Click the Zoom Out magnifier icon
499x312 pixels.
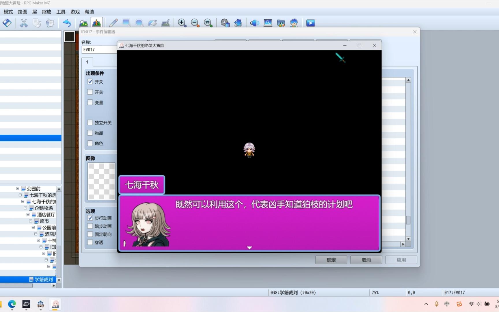coord(195,23)
